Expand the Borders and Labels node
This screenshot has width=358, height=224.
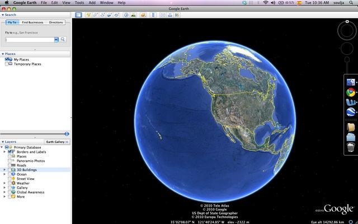4,152
